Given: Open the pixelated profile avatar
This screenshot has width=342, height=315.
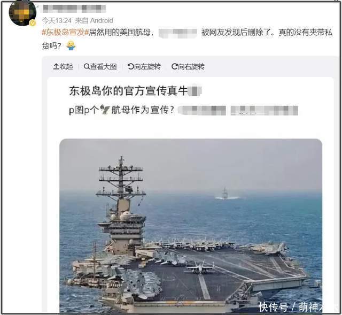Looking at the screenshot, I should click(22, 13).
